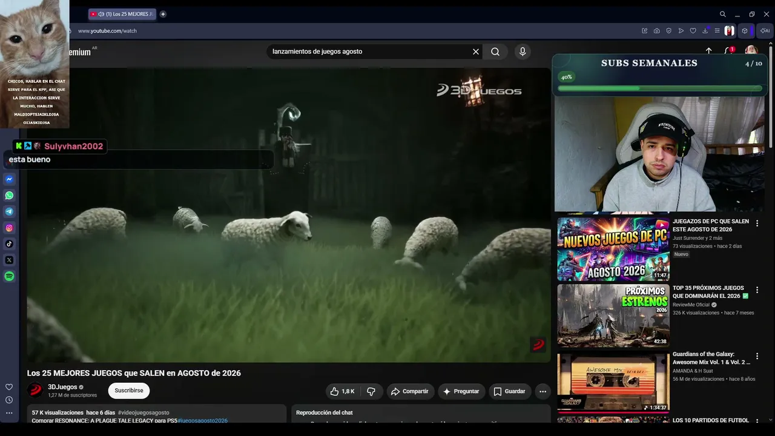775x436 pixels.
Task: Open title Guardians of the Galaxy: Awesome Mix
Action: click(x=711, y=358)
